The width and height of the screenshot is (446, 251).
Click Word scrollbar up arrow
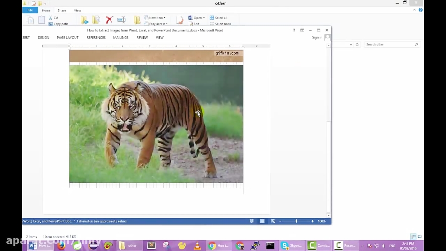point(329,46)
